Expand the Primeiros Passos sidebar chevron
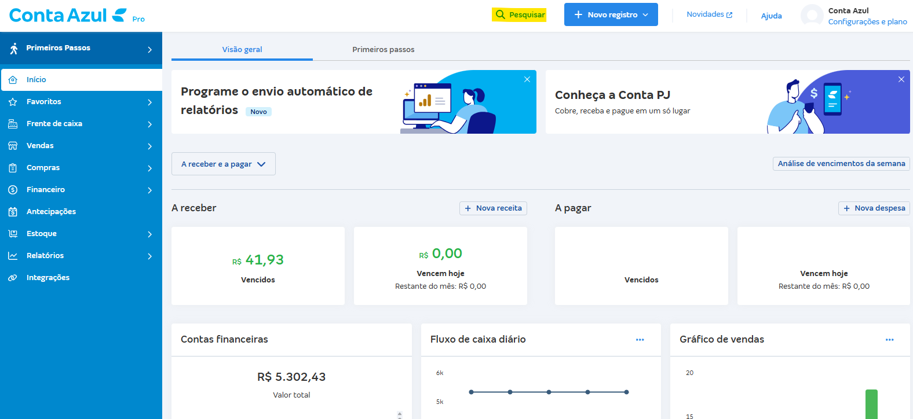The image size is (913, 419). [149, 50]
